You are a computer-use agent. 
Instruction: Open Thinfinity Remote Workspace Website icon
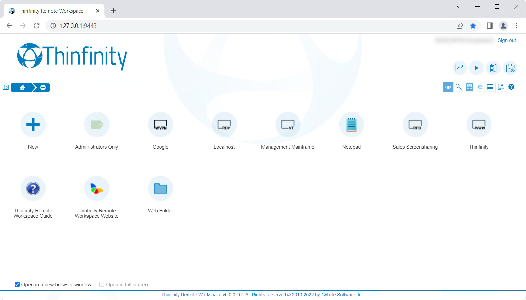(97, 188)
